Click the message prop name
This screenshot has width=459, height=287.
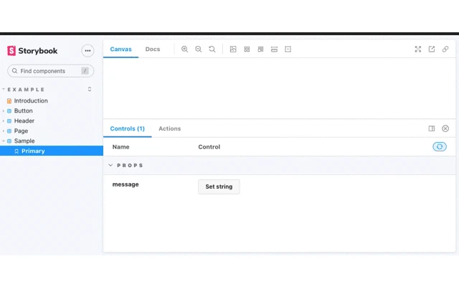[126, 184]
